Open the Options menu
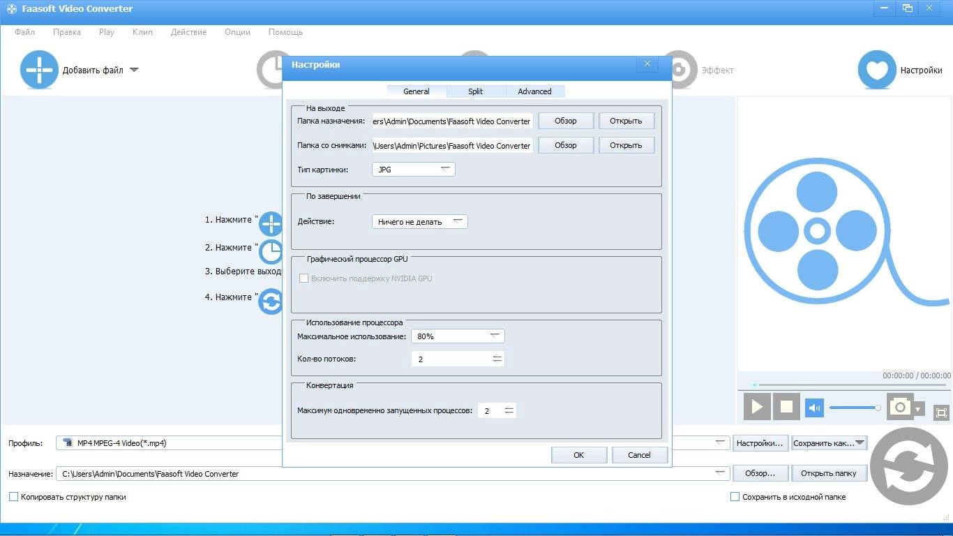 [237, 32]
